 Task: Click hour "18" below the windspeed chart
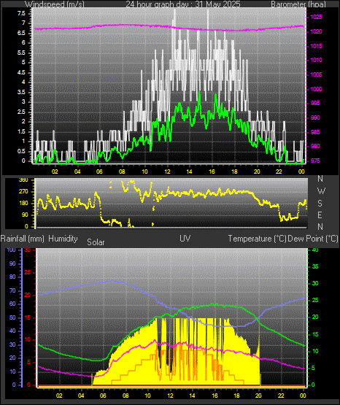tap(234, 171)
